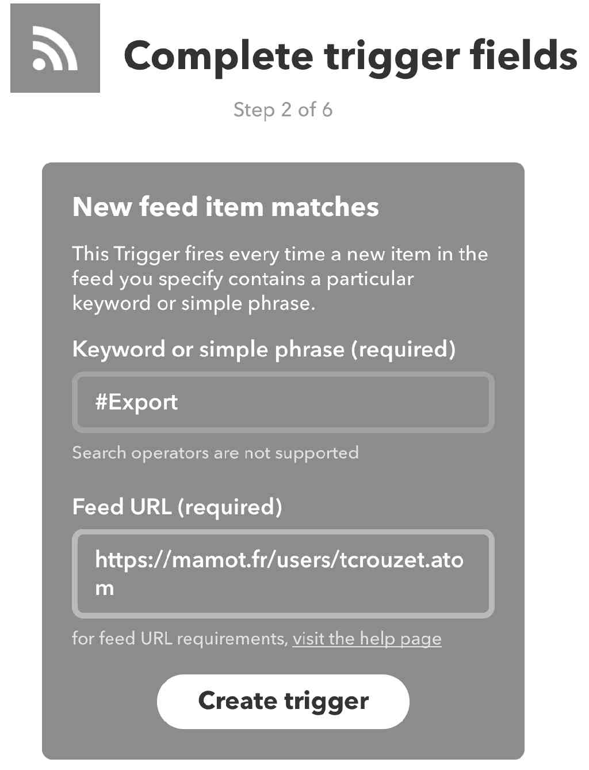Click the "Complete trigger fields" heading
Screen dimensions: 589x770
coord(350,56)
